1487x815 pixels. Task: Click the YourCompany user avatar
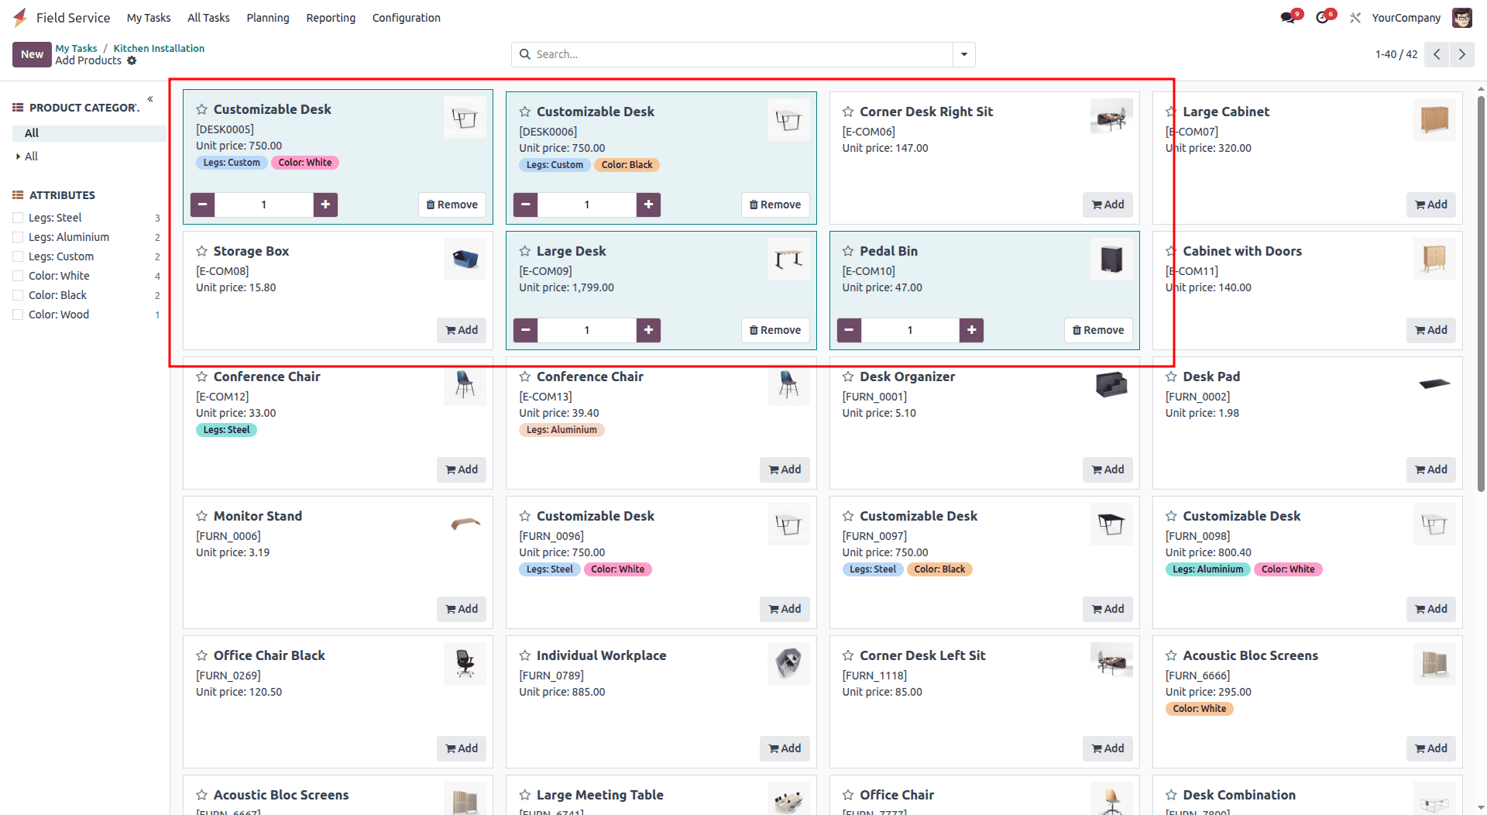tap(1461, 17)
